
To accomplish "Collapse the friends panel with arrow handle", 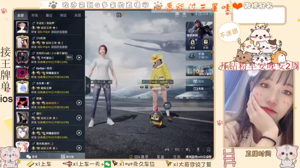I will (88, 86).
